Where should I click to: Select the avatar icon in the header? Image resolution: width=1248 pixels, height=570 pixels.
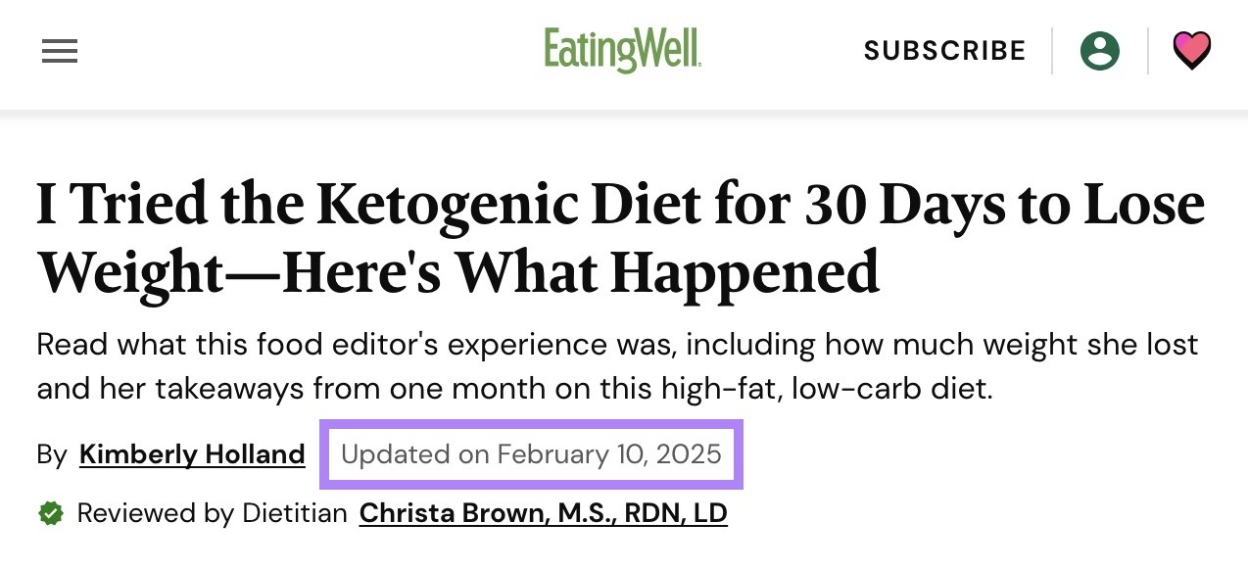(1099, 50)
